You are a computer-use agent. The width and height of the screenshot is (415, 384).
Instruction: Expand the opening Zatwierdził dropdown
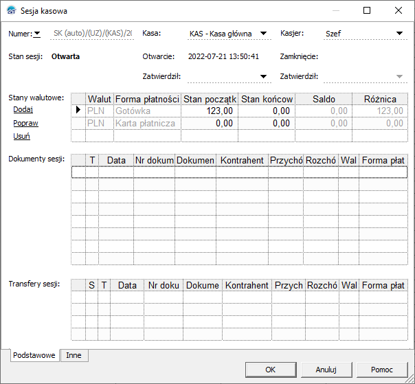(x=263, y=76)
